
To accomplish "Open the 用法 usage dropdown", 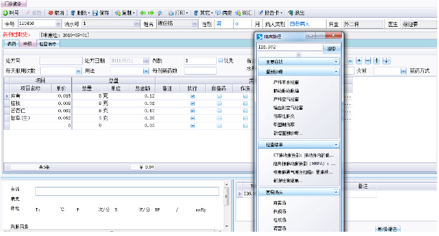I will point(146,72).
